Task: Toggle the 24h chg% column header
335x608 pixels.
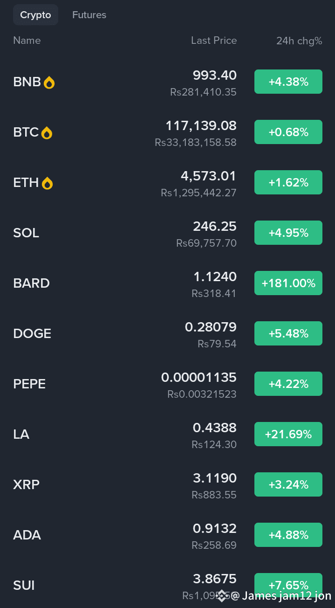Action: 299,41
